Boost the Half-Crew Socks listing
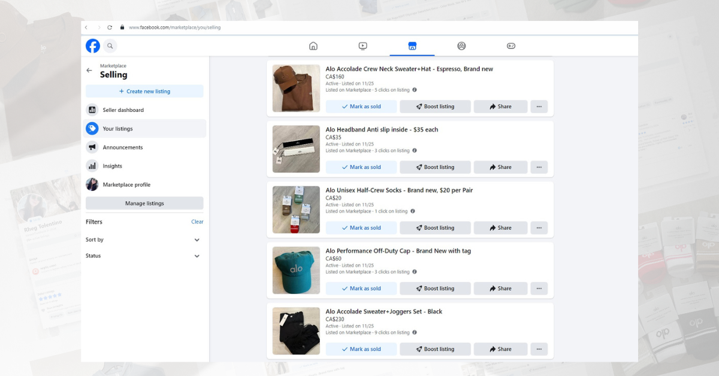 (x=435, y=228)
